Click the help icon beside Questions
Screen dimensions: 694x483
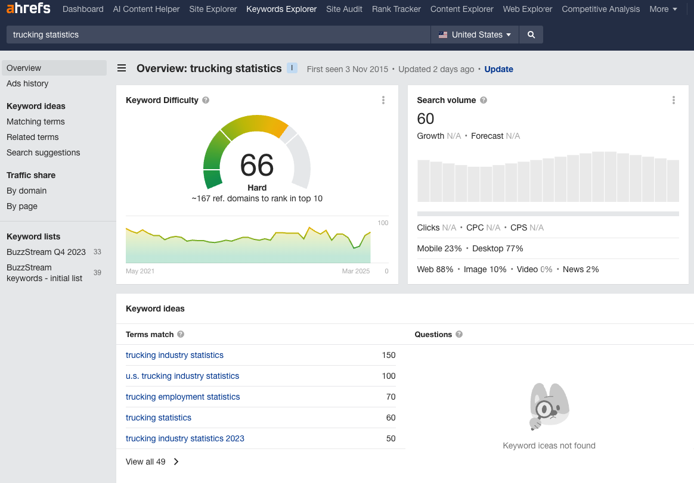[x=458, y=334]
